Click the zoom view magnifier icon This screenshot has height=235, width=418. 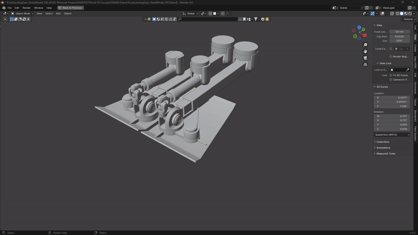click(365, 45)
